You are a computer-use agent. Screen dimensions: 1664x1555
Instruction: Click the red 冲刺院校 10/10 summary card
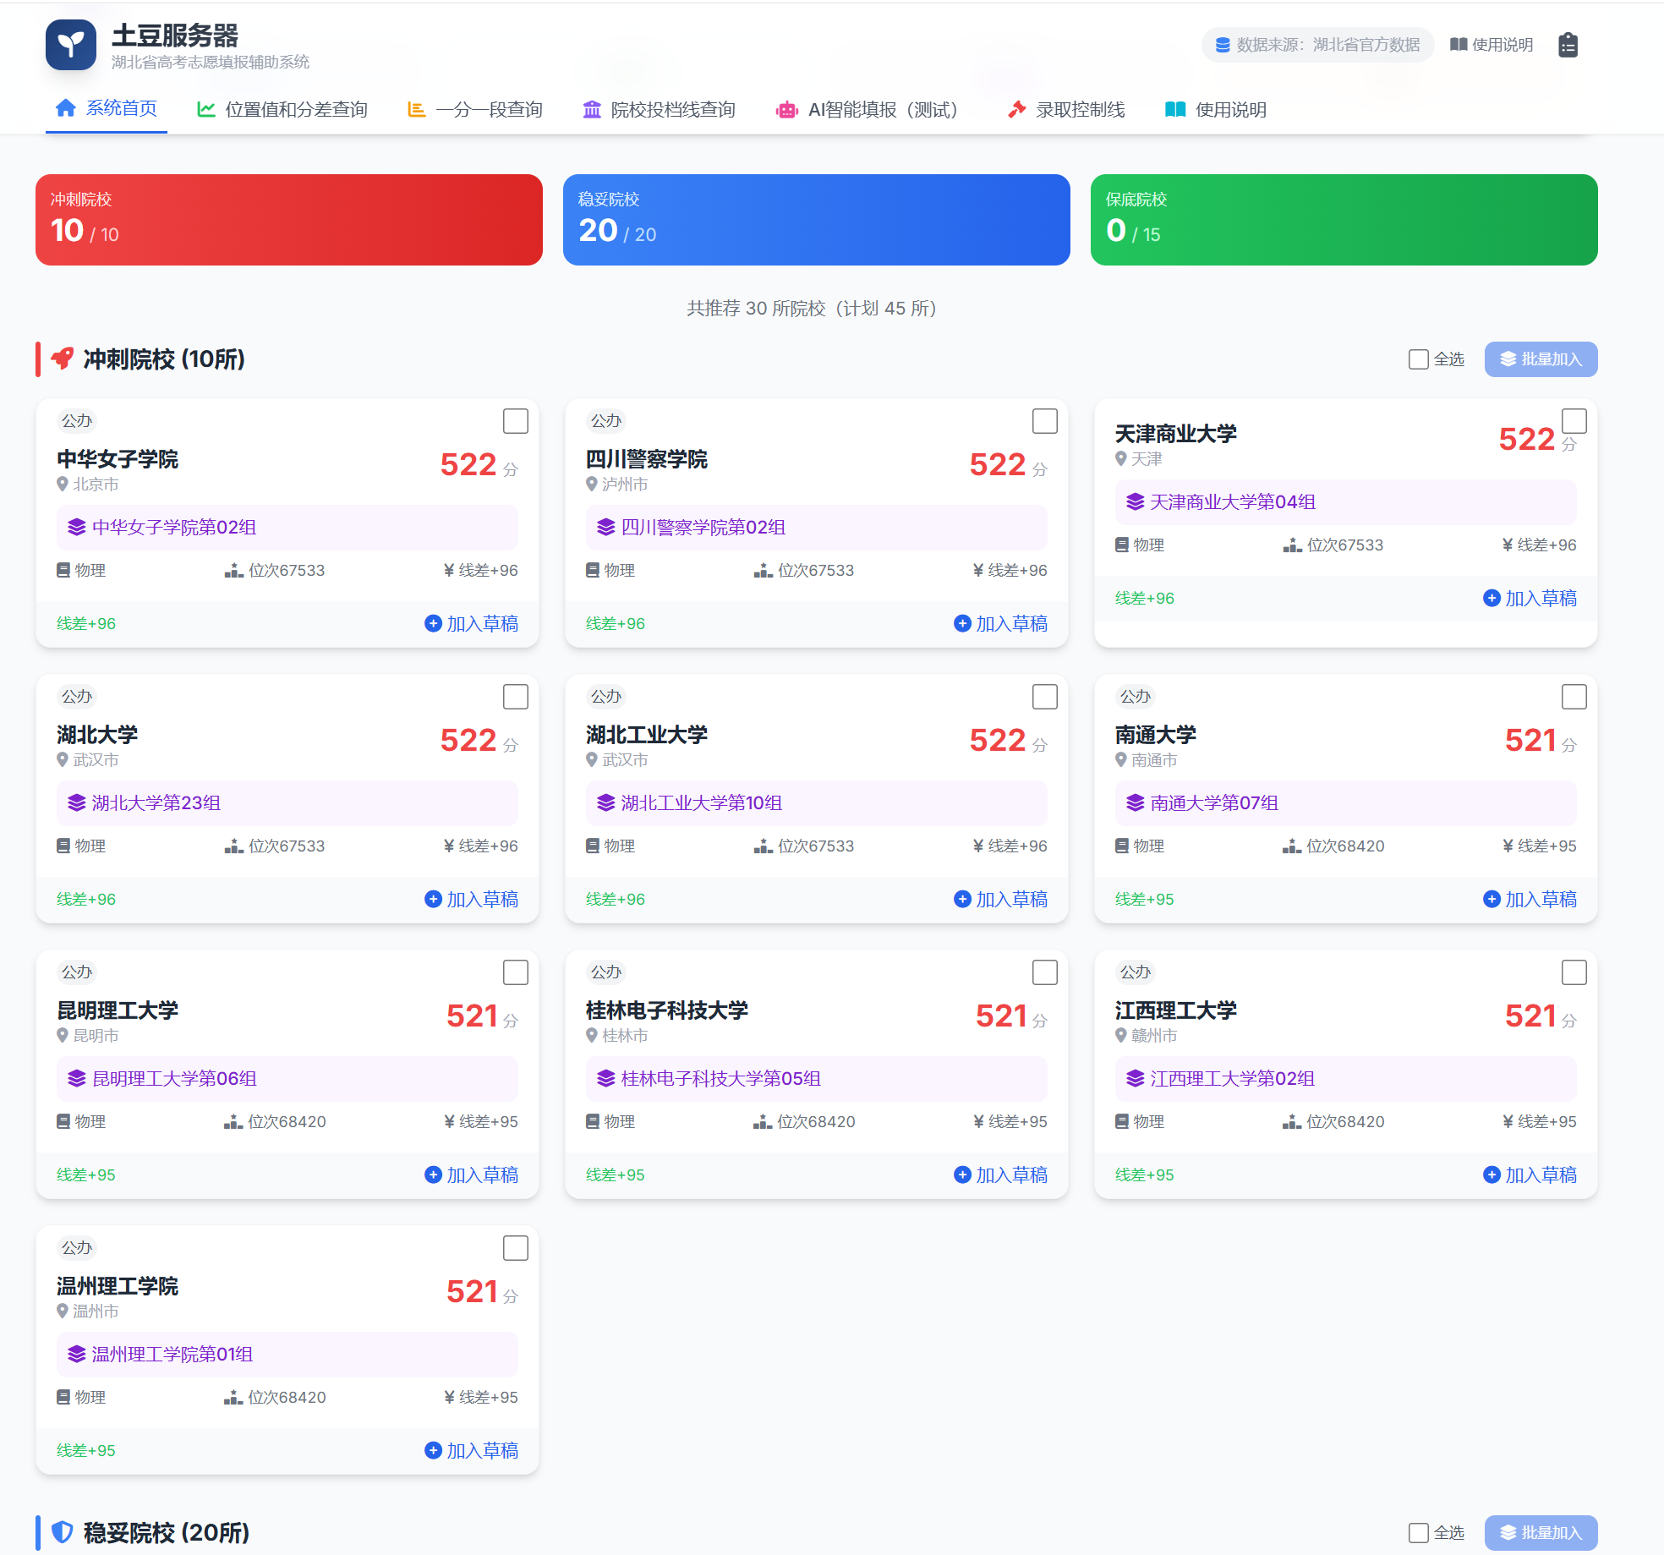coord(289,220)
